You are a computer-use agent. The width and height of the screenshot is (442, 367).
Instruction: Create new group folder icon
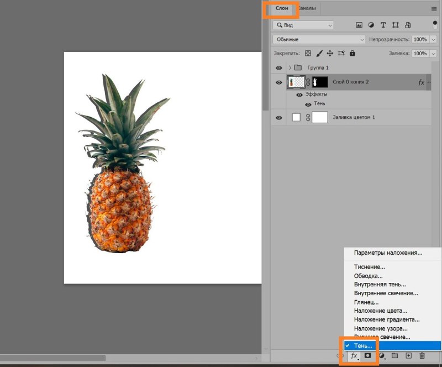(394, 355)
